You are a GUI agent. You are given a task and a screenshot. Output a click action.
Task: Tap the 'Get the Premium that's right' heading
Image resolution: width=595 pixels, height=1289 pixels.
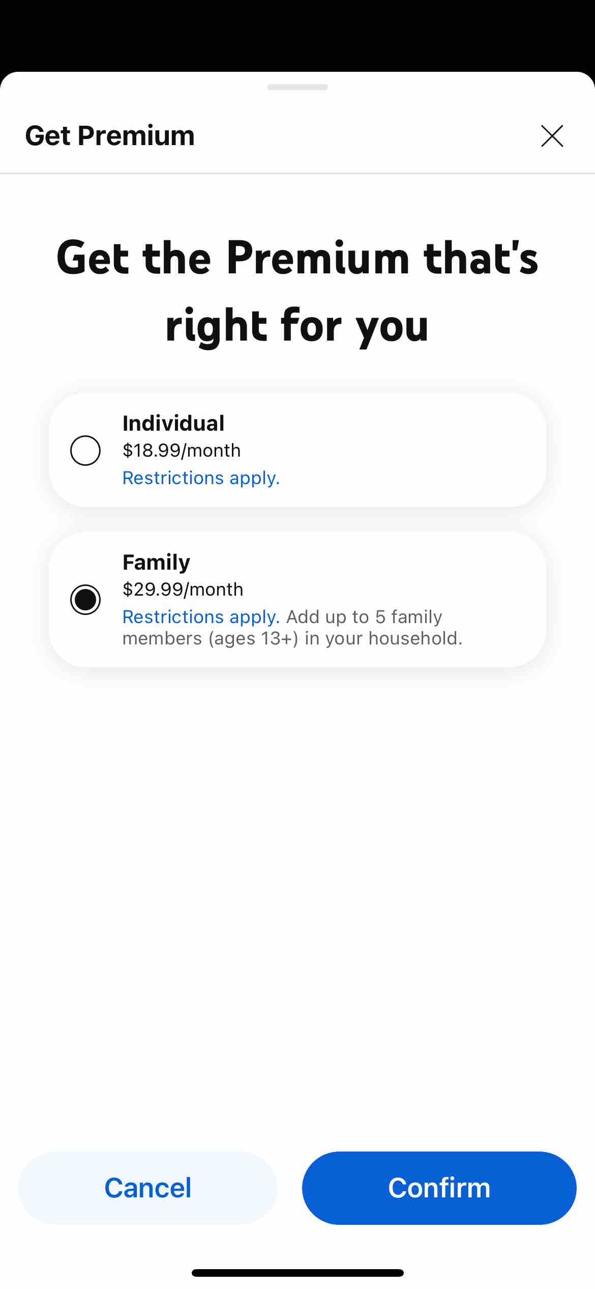pos(297,291)
